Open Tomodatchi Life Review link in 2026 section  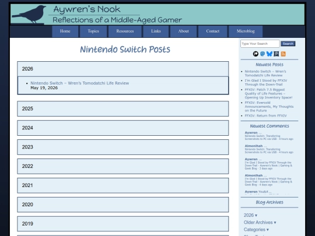pyautogui.click(x=80, y=83)
